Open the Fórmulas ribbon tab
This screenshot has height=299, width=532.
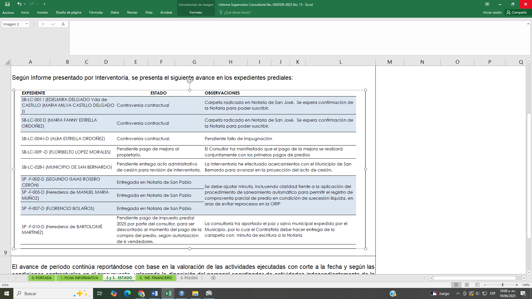96,12
